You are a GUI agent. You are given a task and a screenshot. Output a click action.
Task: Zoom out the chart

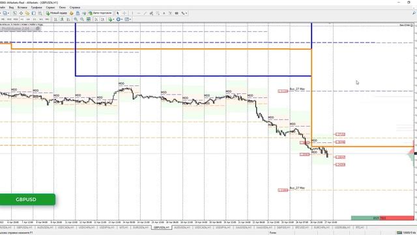coord(82,19)
